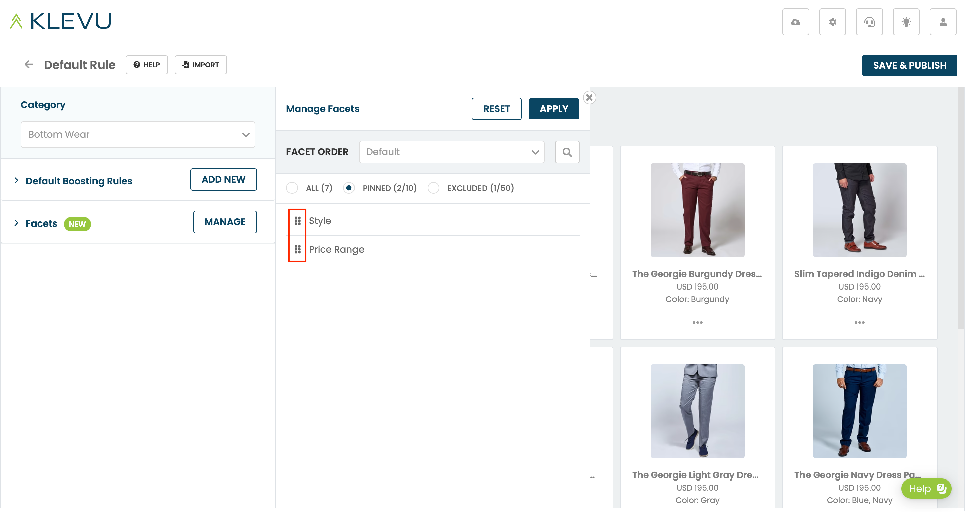Click the 'Default Rule' heading
This screenshot has height=512, width=965.
79,65
